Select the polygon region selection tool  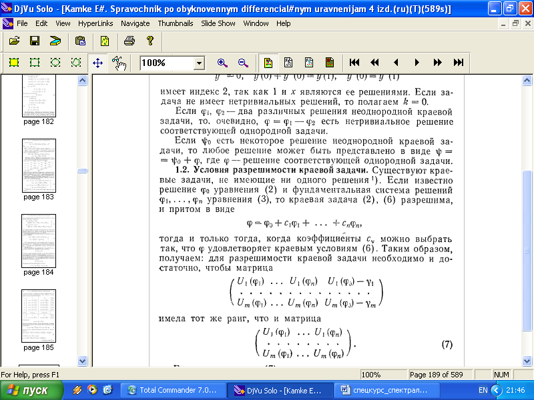[x=76, y=63]
